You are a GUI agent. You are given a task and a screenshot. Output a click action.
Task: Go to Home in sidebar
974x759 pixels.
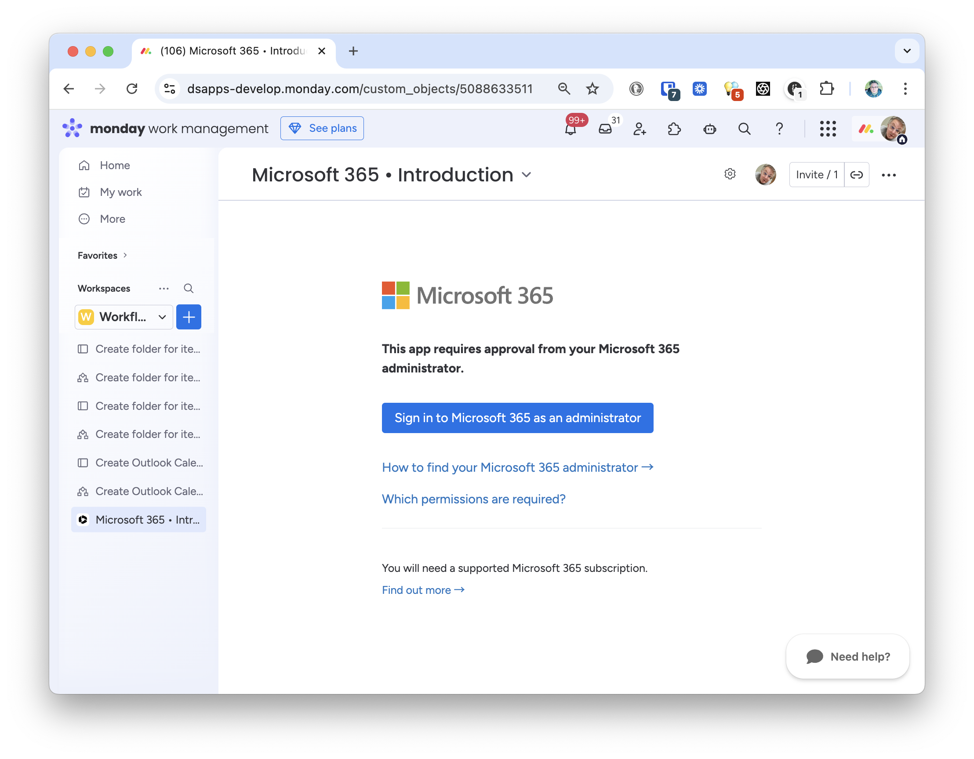tap(115, 165)
